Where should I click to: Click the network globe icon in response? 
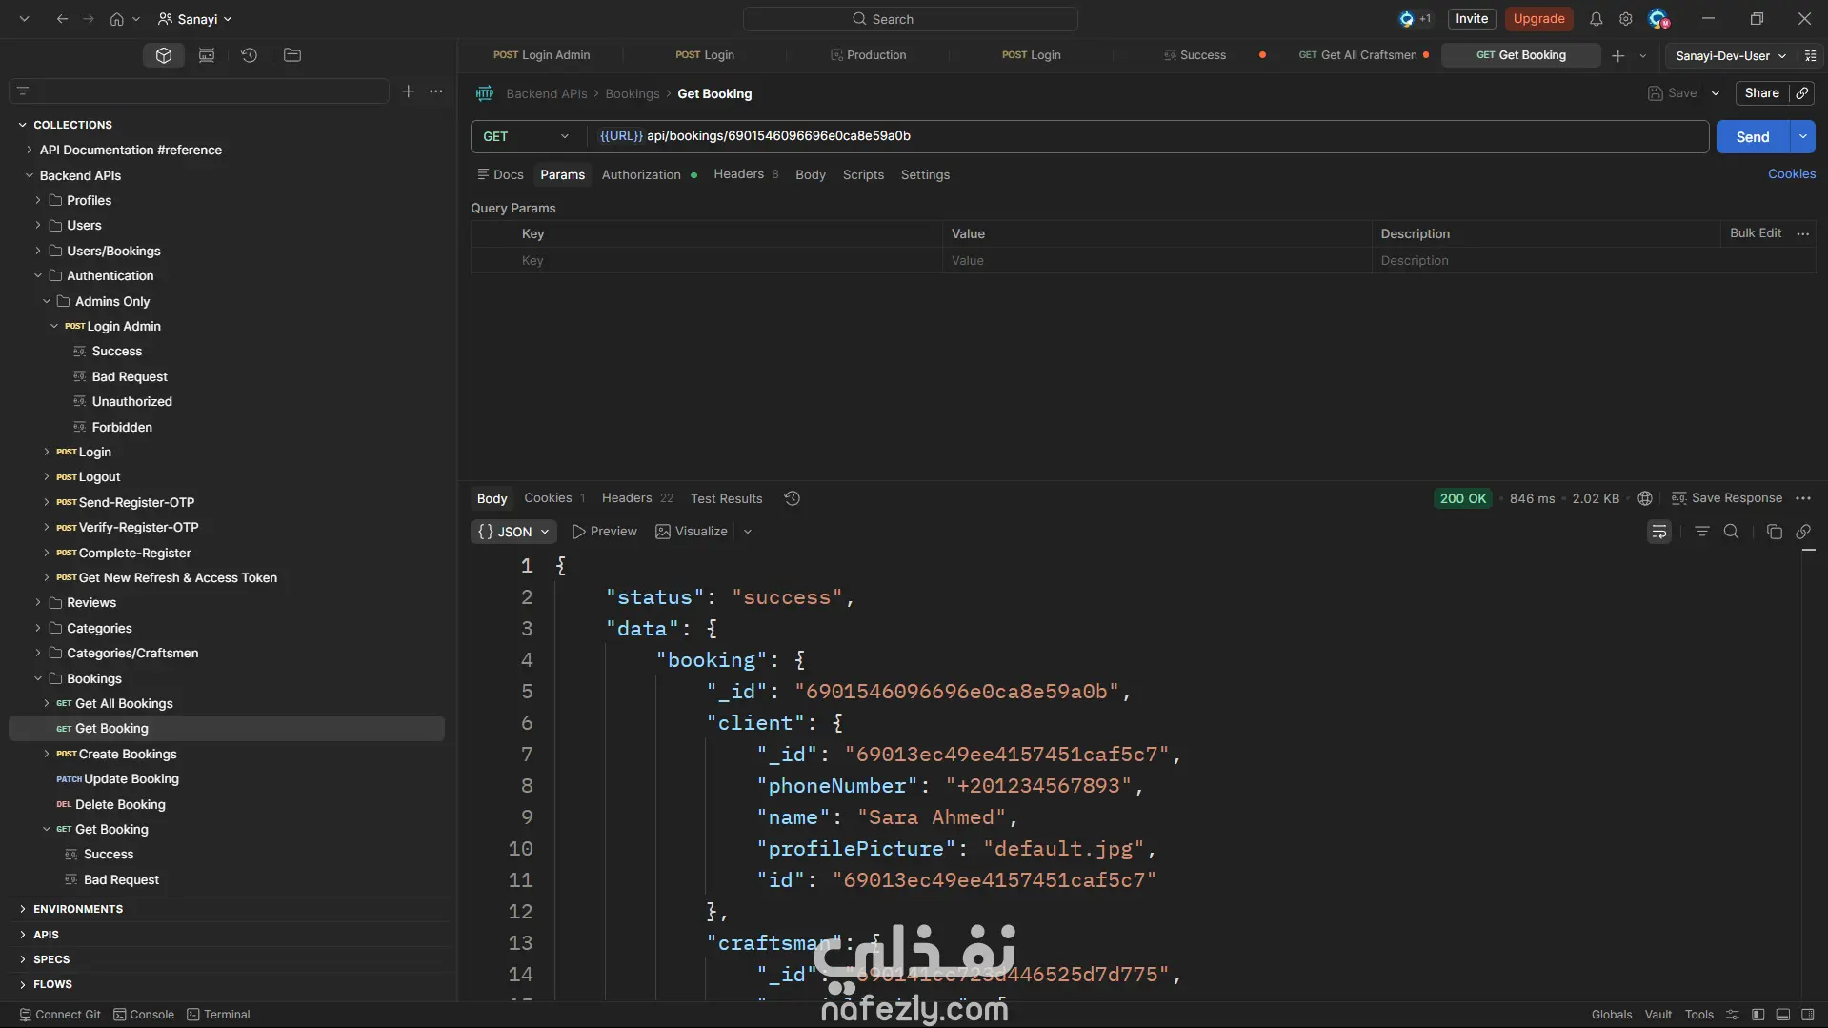click(1645, 498)
